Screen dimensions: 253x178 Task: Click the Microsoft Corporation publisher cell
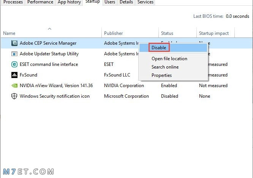pyautogui.click(x=126, y=96)
